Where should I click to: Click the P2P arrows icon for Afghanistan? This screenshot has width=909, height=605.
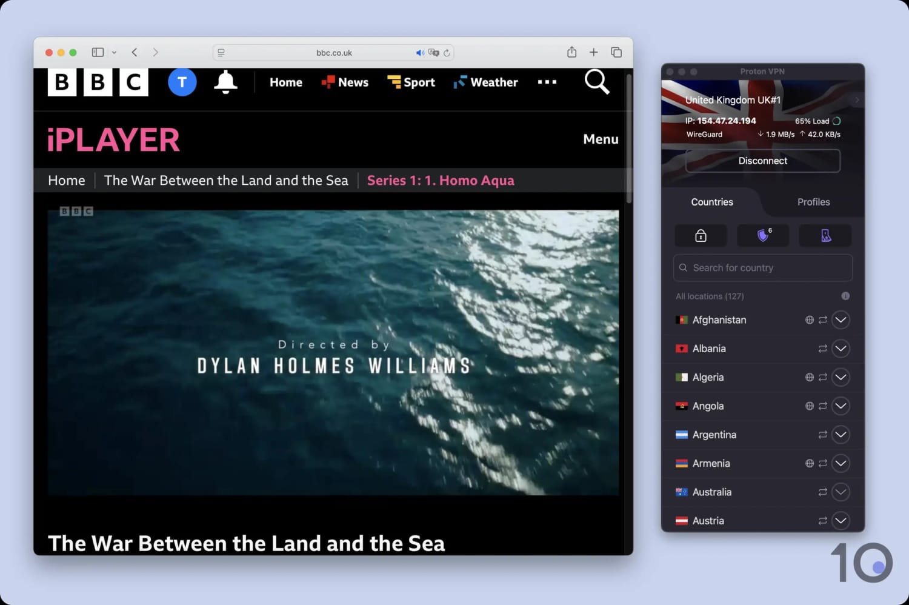tap(823, 319)
